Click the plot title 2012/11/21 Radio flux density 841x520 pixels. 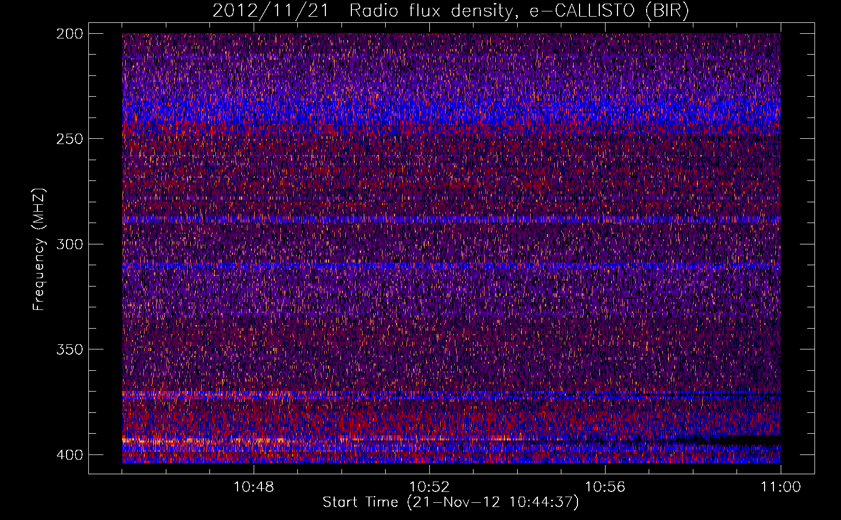tap(451, 11)
